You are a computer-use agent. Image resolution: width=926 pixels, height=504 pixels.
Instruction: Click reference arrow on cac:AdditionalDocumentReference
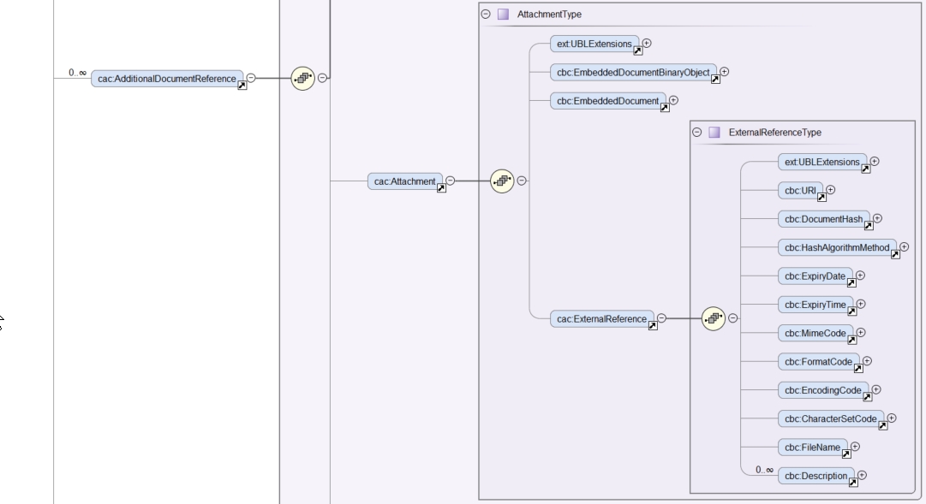242,86
